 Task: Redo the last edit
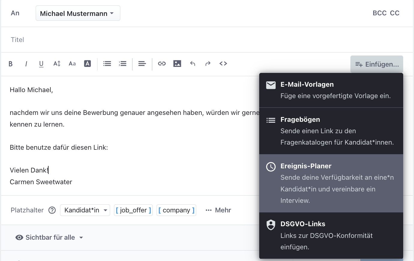(208, 64)
